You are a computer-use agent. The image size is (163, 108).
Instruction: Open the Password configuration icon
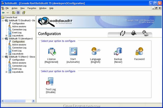[x=139, y=51]
